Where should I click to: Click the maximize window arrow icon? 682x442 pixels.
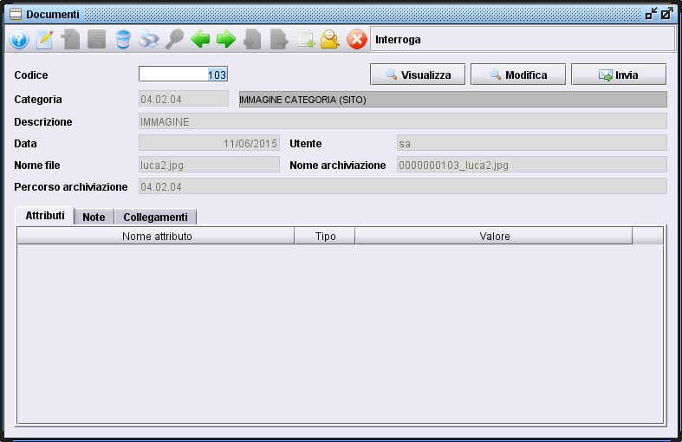666,14
